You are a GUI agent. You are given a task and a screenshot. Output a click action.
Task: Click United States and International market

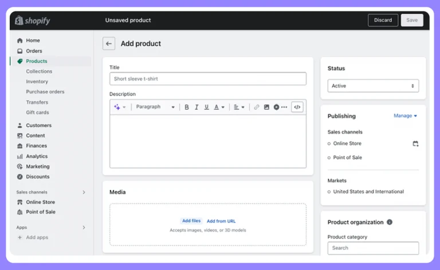coord(368,192)
